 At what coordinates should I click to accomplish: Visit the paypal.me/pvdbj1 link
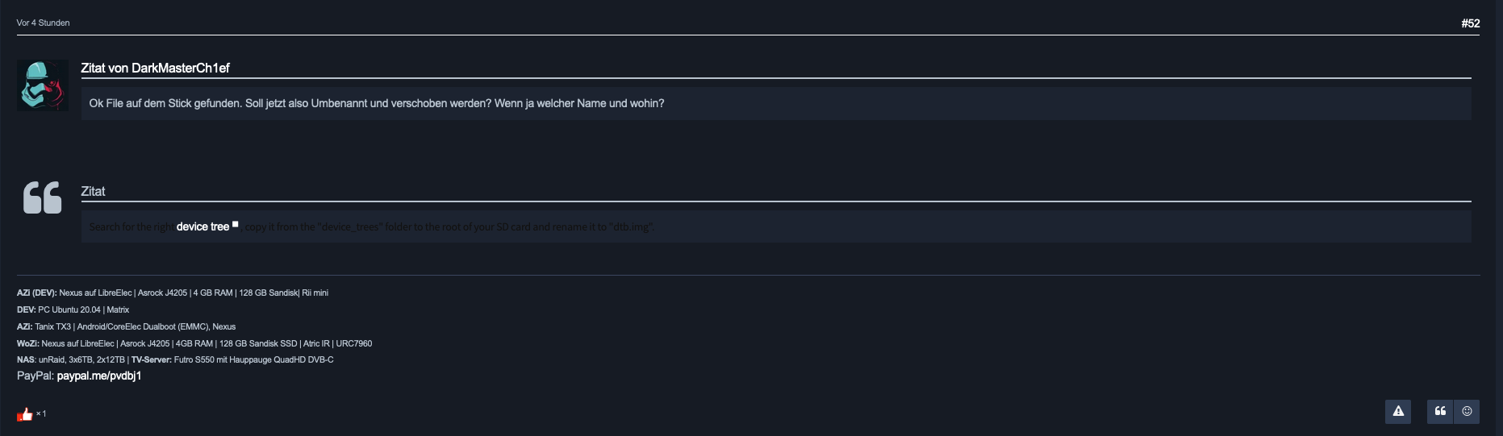point(99,376)
